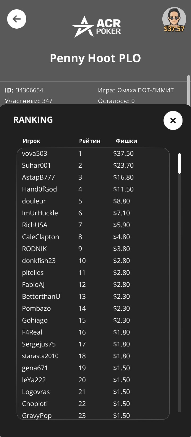Click the back arrow button
Viewport: 191px width, 437px height.
tap(16, 19)
